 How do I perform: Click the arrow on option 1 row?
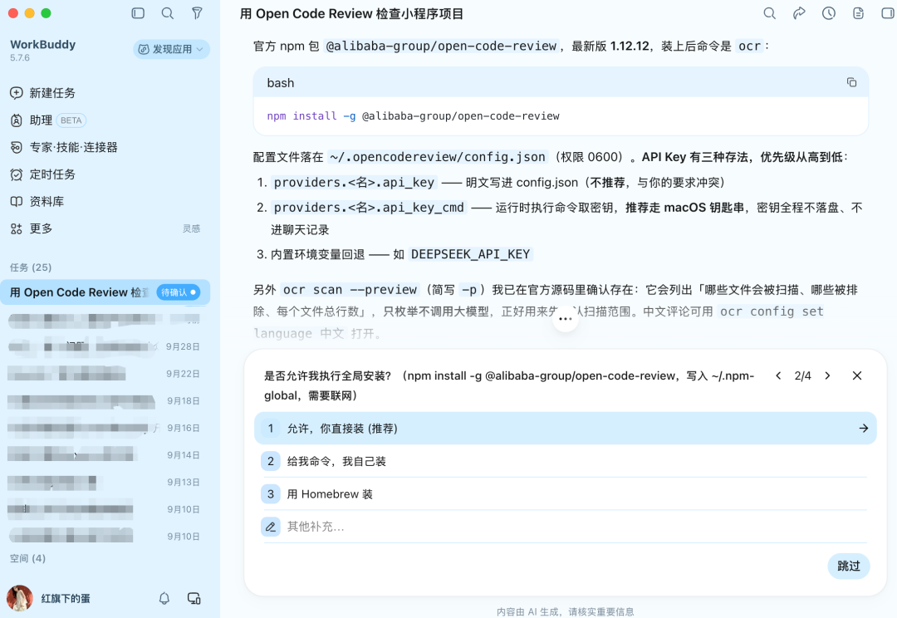pos(863,429)
